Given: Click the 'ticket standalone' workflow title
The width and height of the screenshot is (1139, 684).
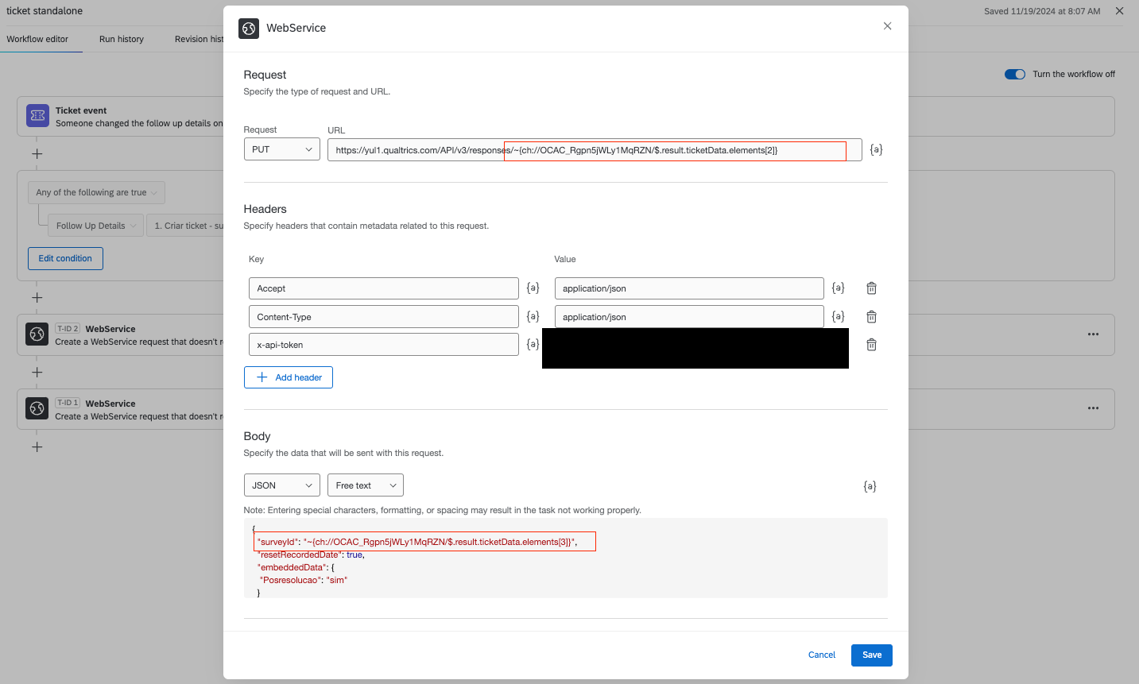Looking at the screenshot, I should 45,11.
